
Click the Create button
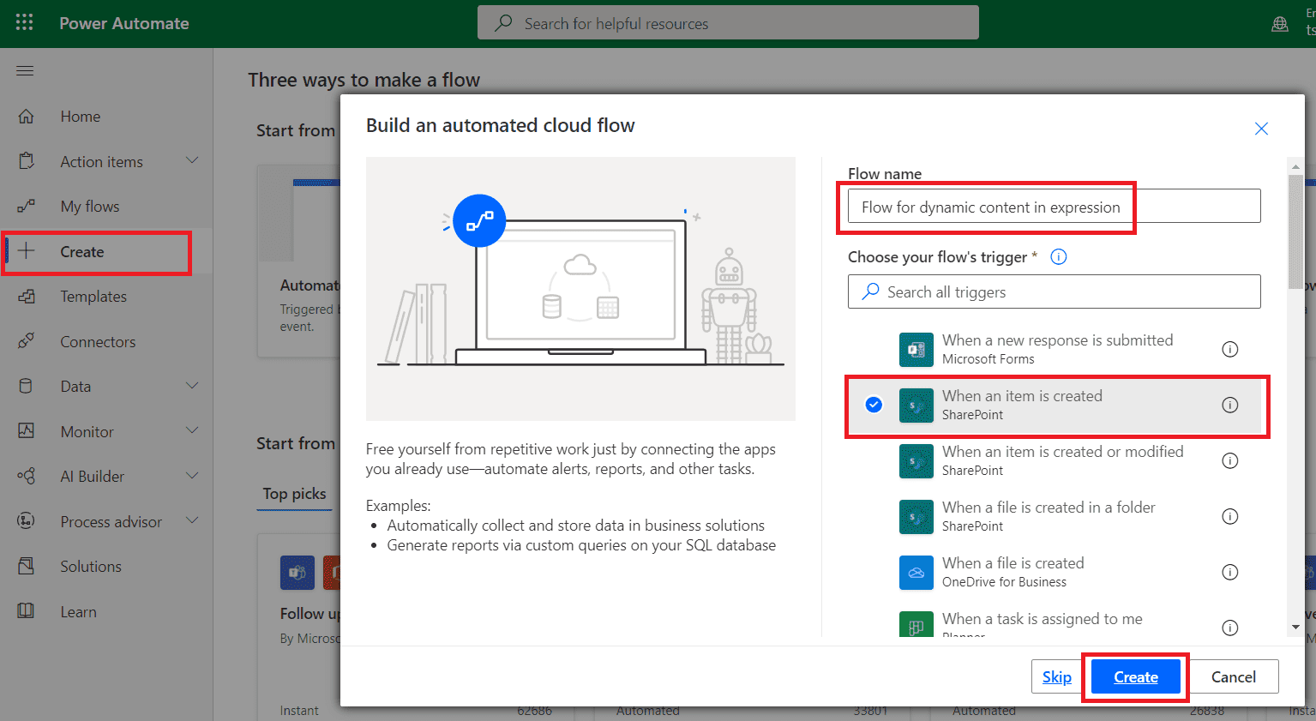pos(1134,676)
